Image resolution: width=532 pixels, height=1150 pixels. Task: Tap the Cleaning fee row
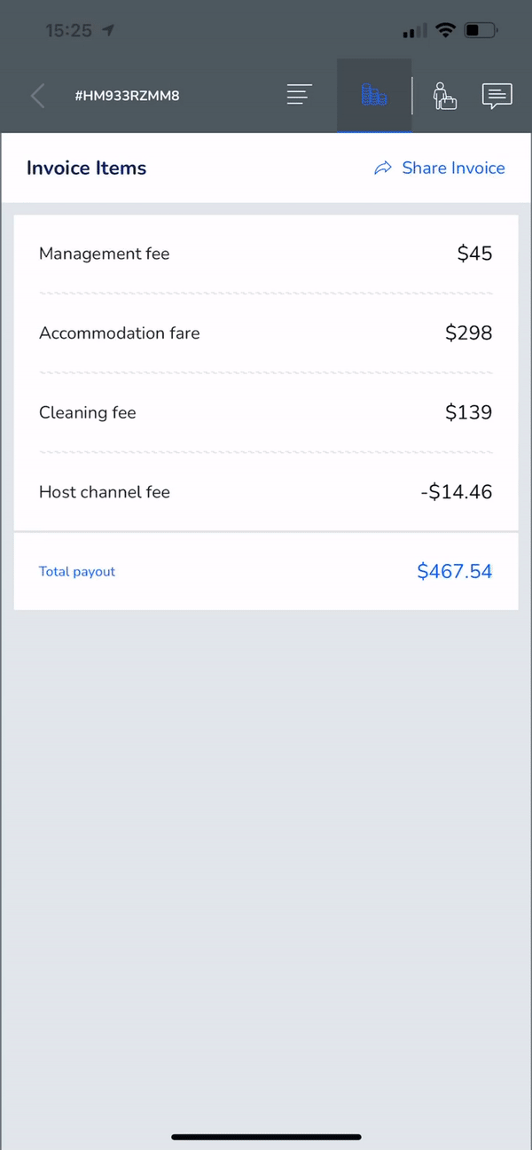coord(87,412)
